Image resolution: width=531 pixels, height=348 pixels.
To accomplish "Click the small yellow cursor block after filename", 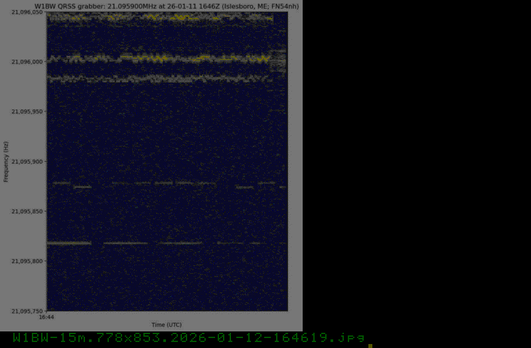I will [370, 345].
